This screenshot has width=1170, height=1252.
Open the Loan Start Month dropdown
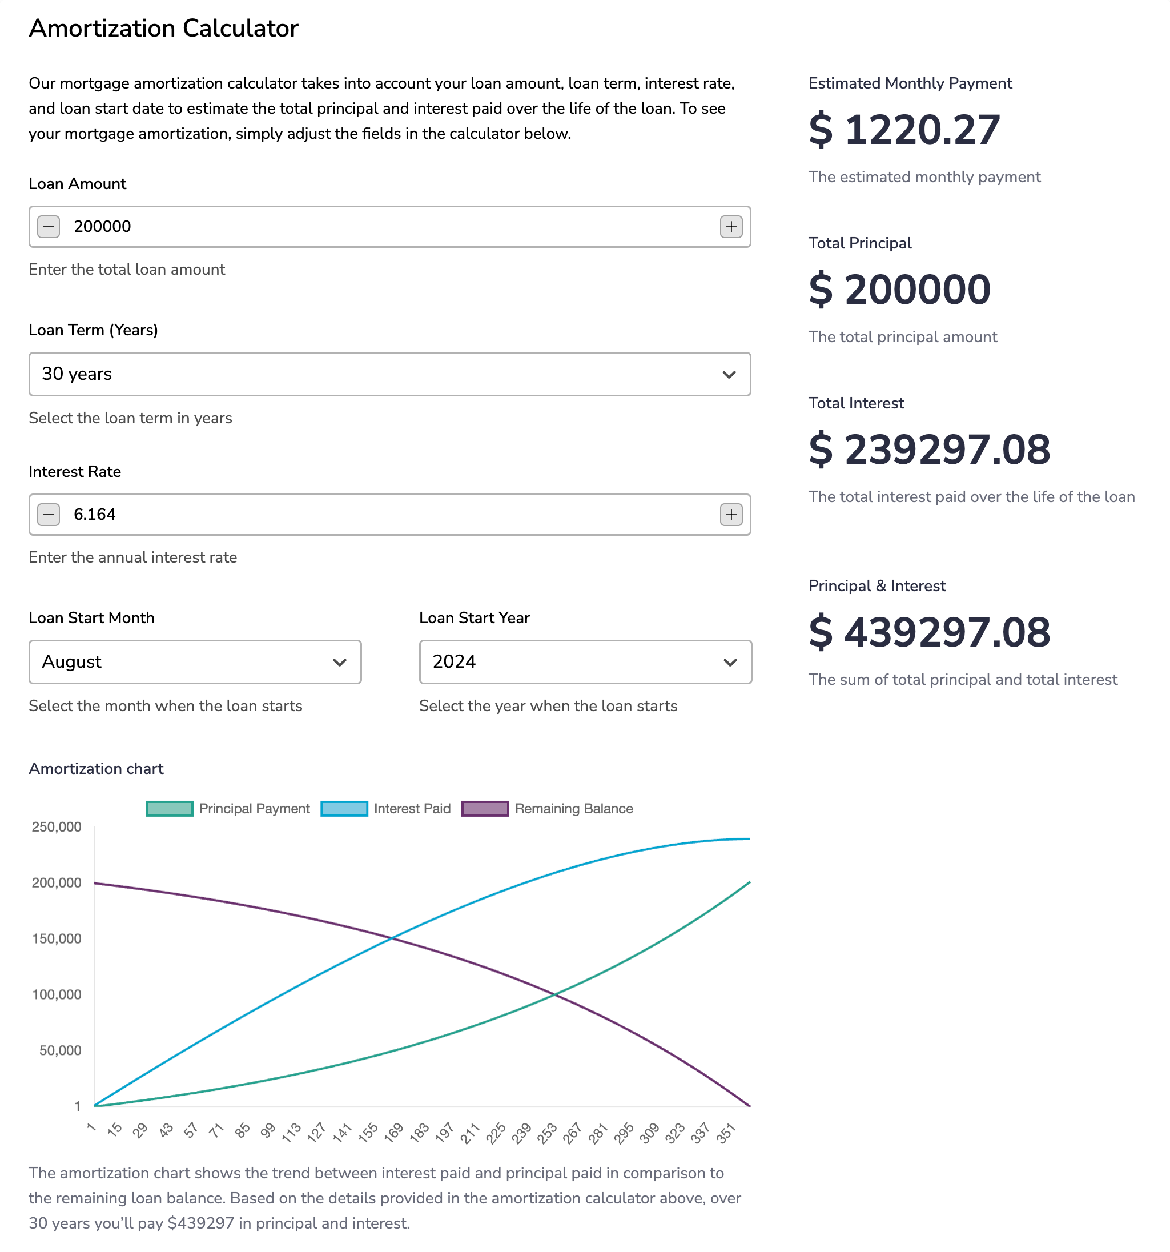tap(195, 661)
